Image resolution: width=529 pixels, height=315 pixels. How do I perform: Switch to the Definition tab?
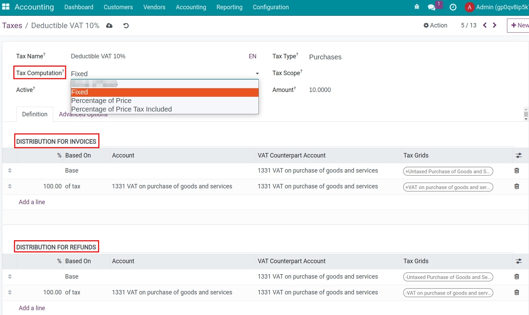(35, 114)
